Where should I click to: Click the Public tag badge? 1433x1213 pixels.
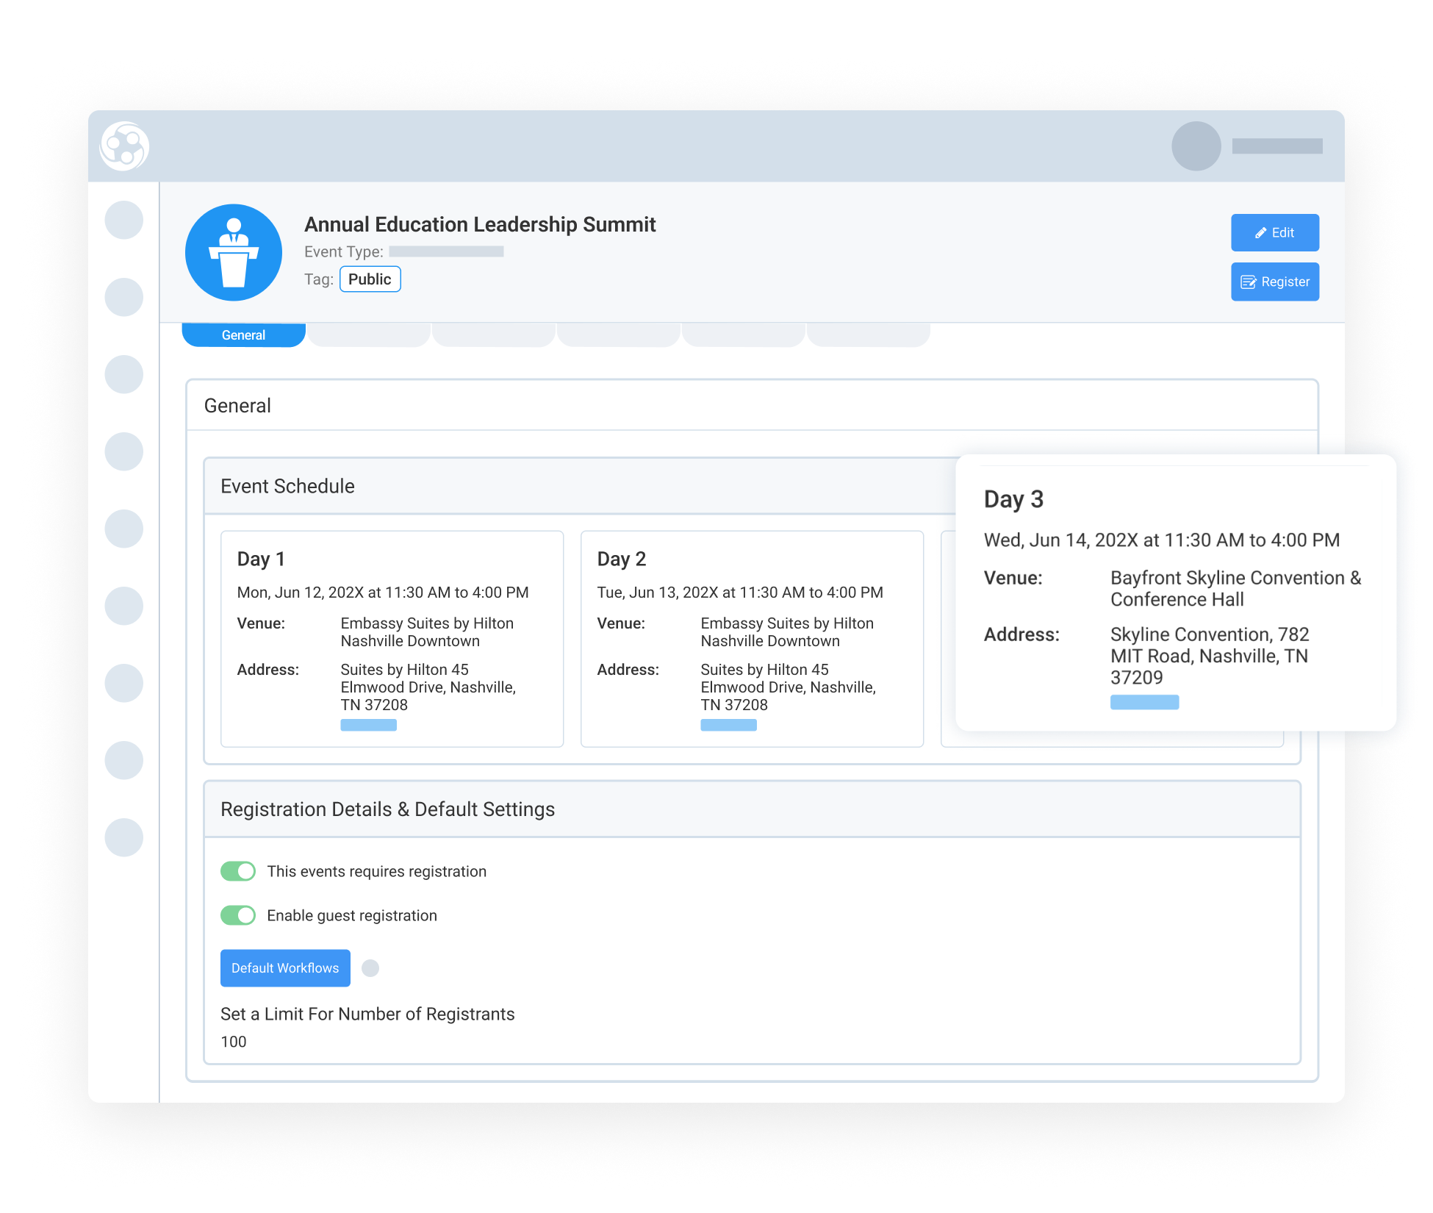coord(370,279)
